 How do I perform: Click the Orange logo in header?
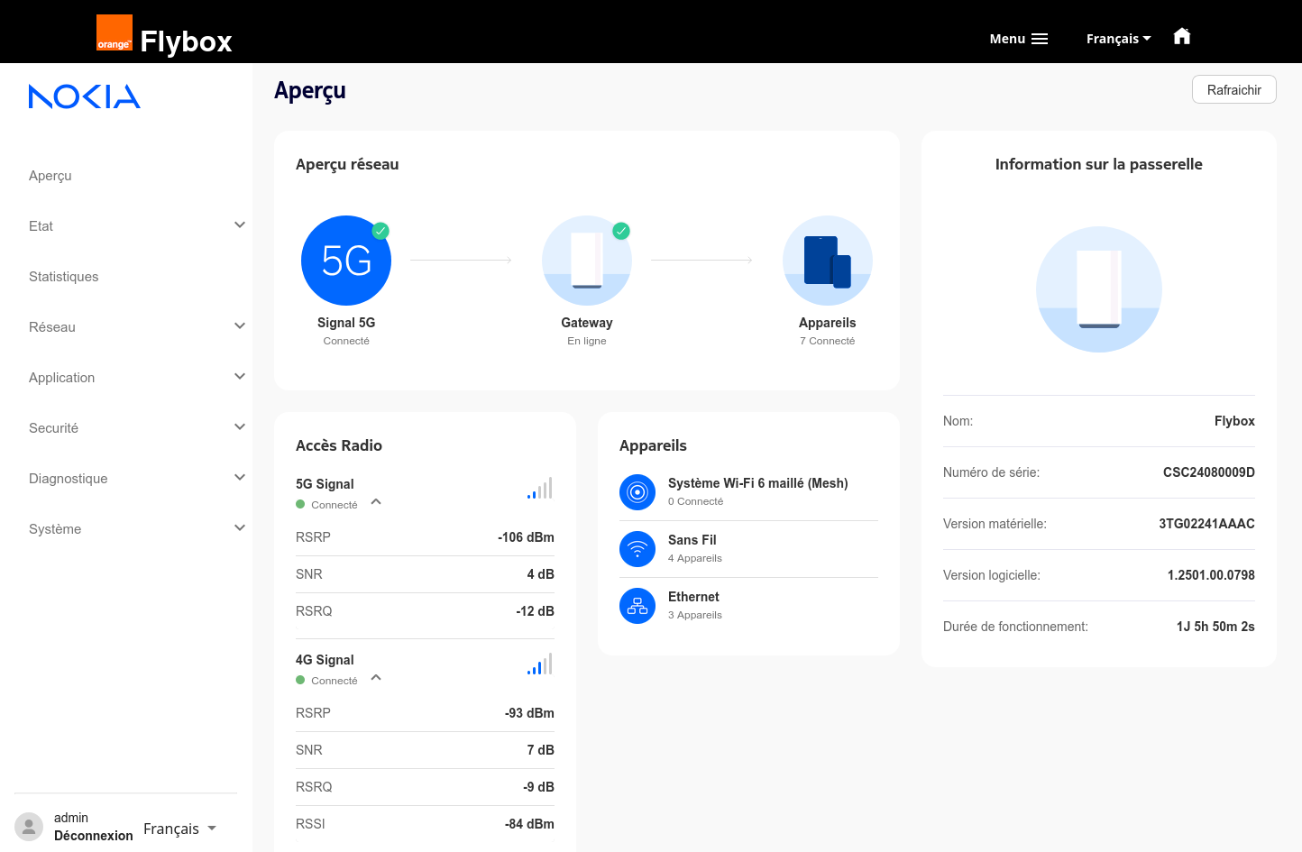(115, 32)
